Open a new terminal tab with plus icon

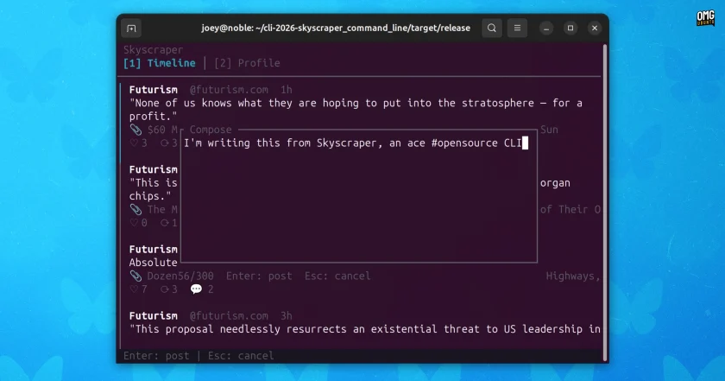point(131,29)
